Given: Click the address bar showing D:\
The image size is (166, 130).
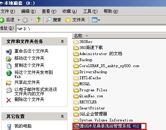Looking at the screenshot, I should pos(91,29).
